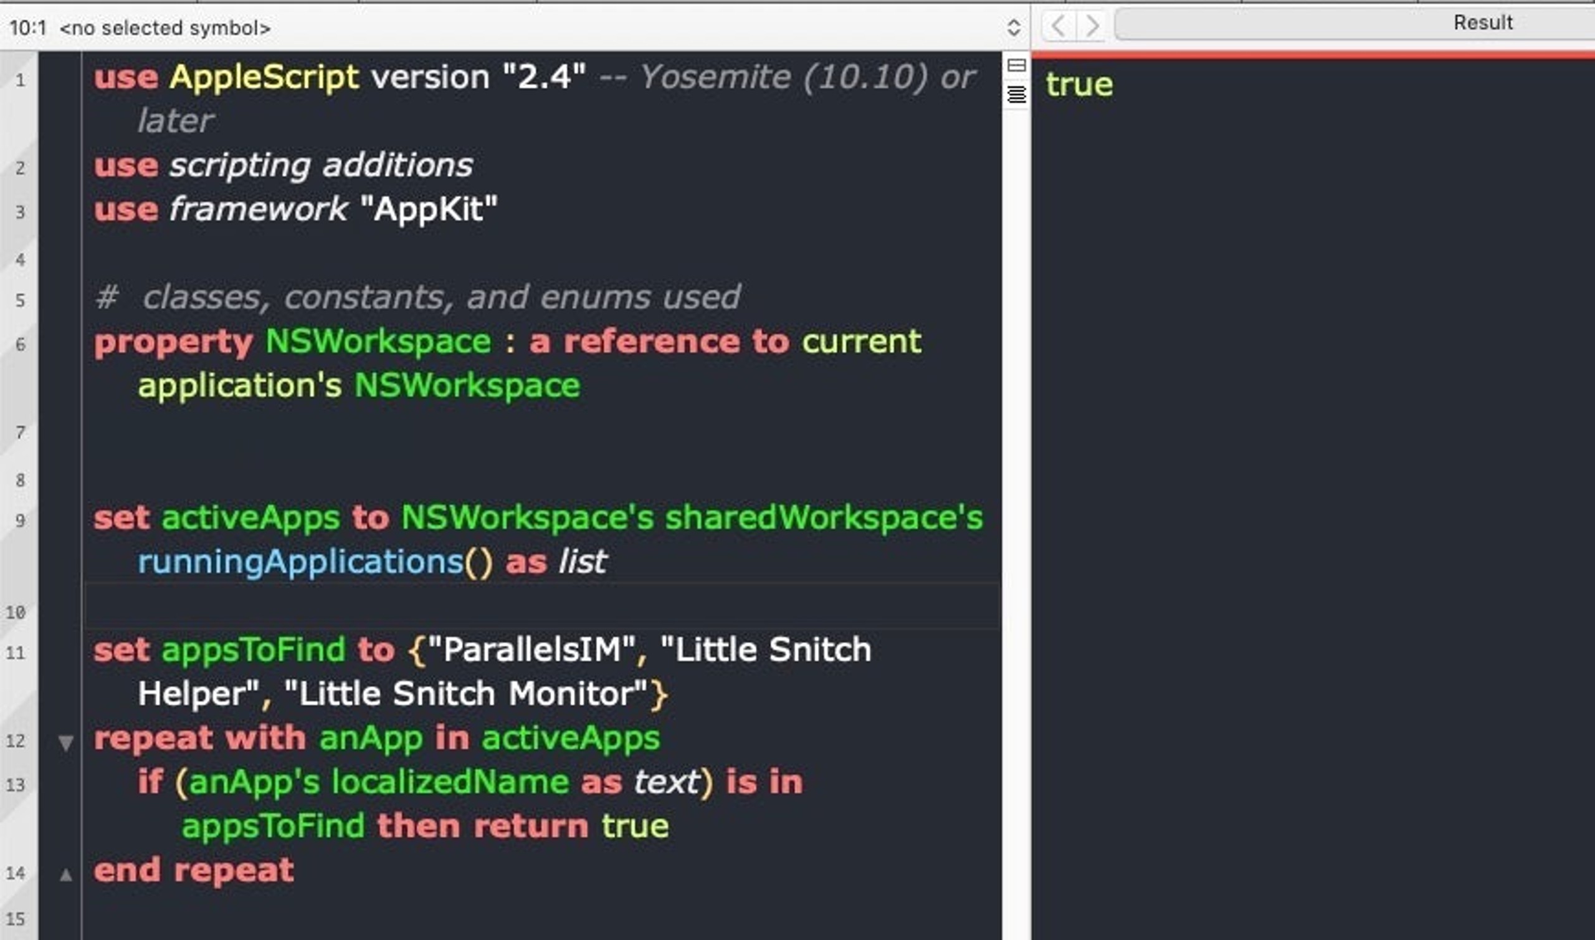Click the word runningApplications in code

click(301, 562)
